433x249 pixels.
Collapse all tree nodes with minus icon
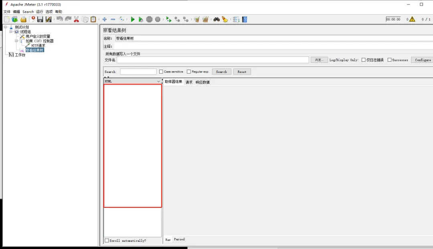pos(113,19)
